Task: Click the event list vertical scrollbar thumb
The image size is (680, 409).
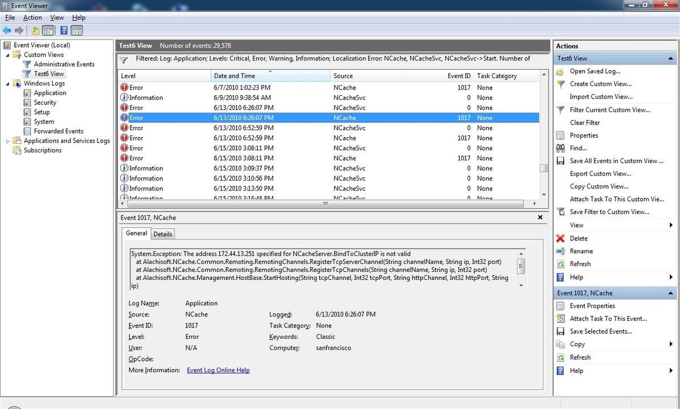Action: [x=543, y=168]
